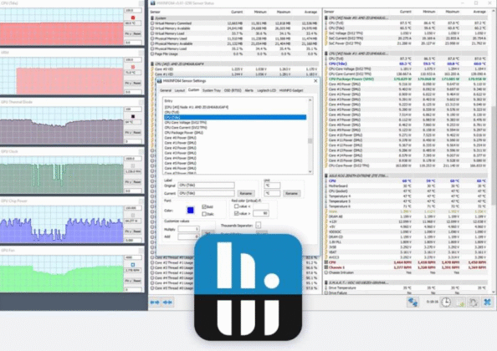Click Rename button next to Current label

point(246,193)
